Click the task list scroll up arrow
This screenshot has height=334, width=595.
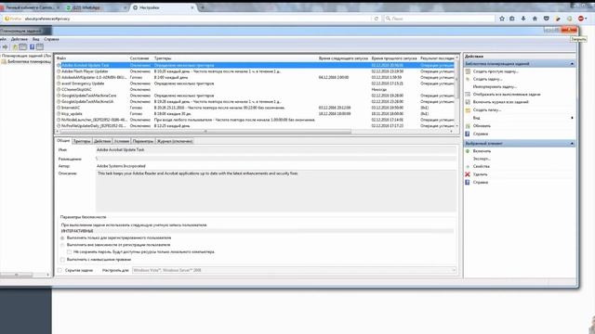coord(456,58)
